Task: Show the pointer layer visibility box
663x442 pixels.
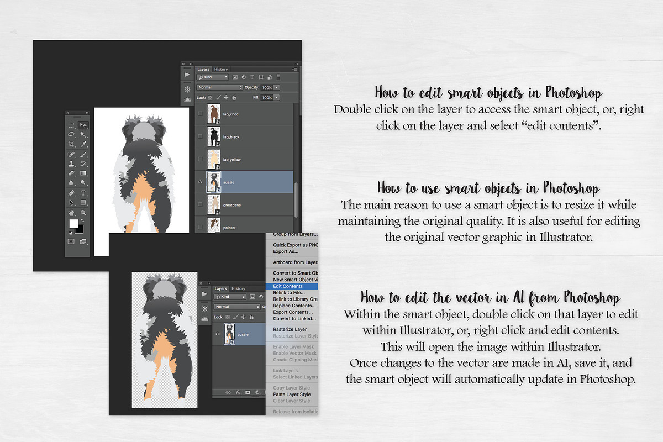Action: pyautogui.click(x=200, y=227)
